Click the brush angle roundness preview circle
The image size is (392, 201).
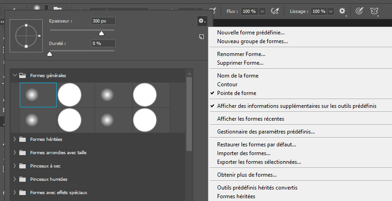tap(26, 35)
